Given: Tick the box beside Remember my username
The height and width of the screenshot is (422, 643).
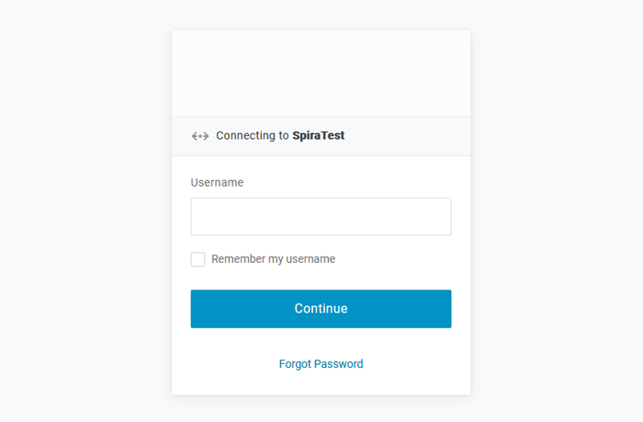Looking at the screenshot, I should (198, 260).
